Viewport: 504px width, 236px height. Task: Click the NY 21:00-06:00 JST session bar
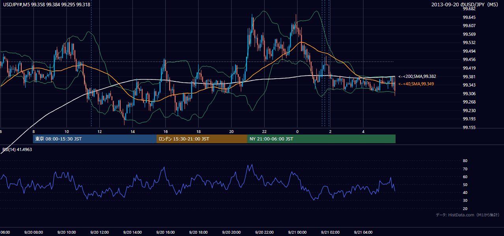click(321, 139)
